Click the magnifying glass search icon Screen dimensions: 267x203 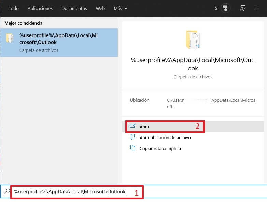click(7, 191)
